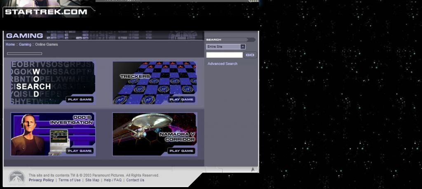The image size is (422, 189).
Task: Open the Word Search puzzle thumbnail
Action: [x=53, y=83]
